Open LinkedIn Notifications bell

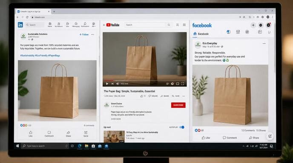tap(85, 25)
